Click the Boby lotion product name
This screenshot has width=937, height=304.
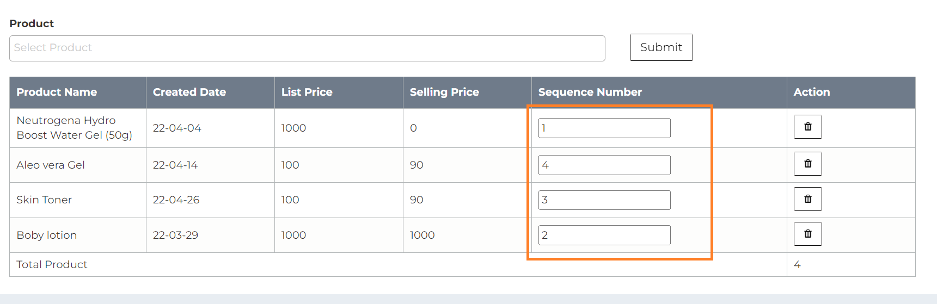(x=47, y=235)
